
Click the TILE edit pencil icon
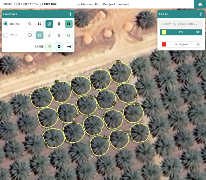coord(49,35)
